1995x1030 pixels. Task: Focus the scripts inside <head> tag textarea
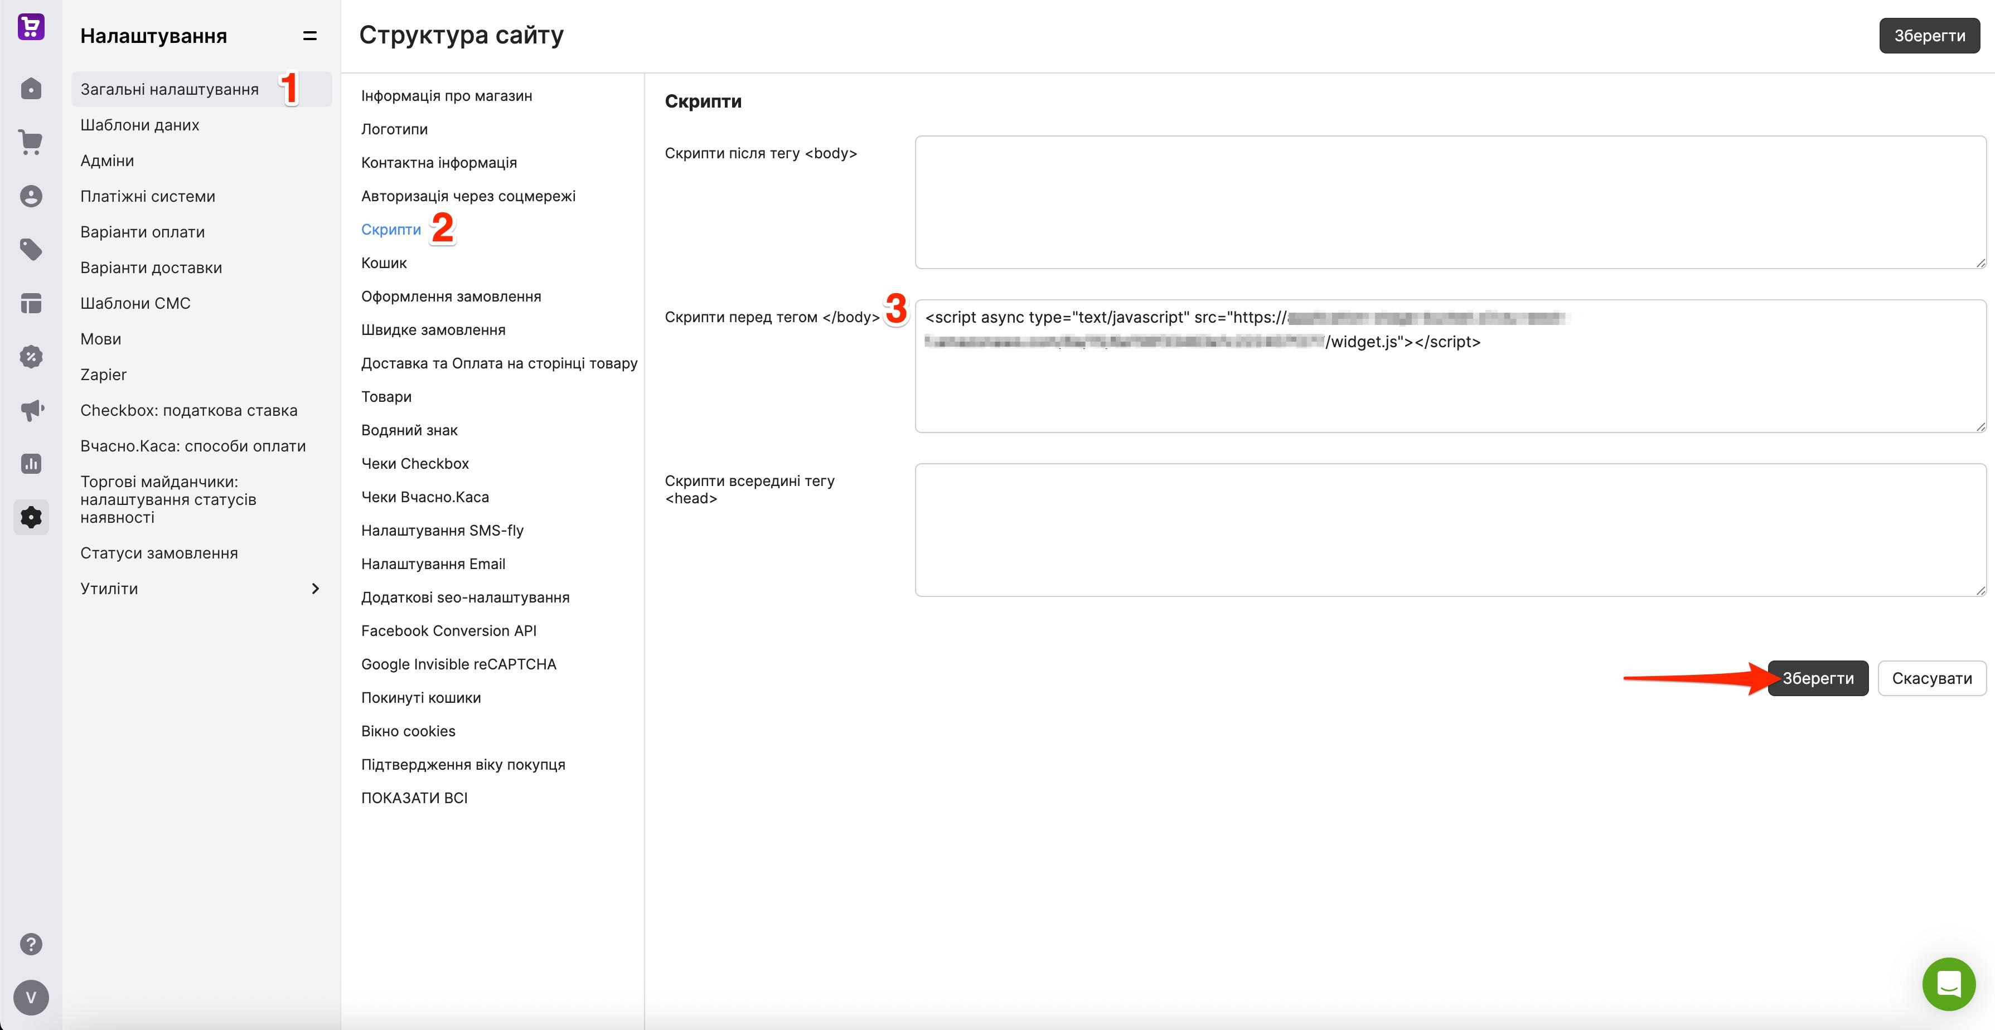click(x=1451, y=529)
